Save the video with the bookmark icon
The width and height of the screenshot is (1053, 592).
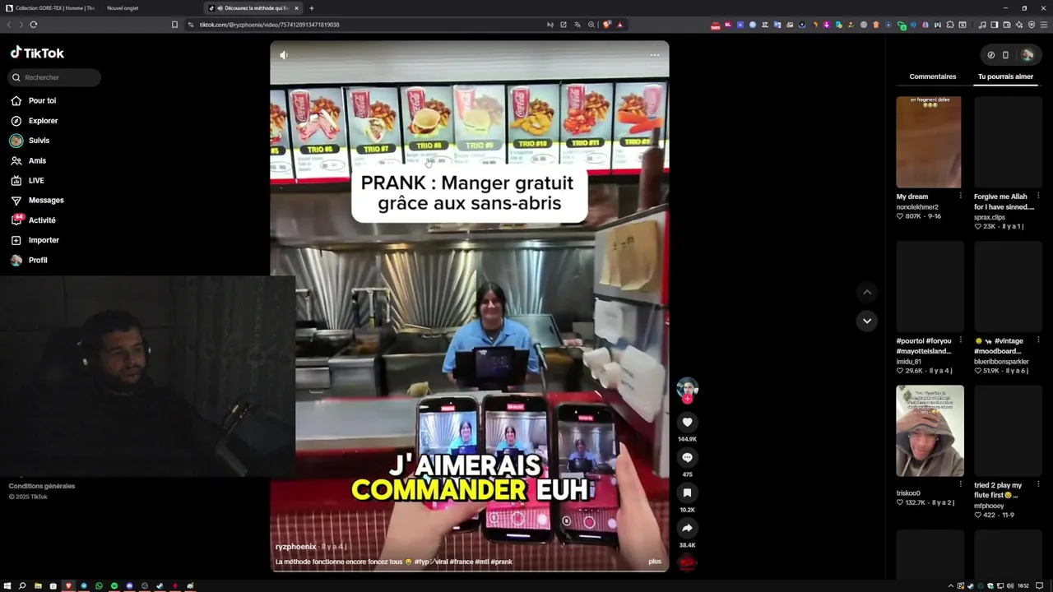click(687, 493)
